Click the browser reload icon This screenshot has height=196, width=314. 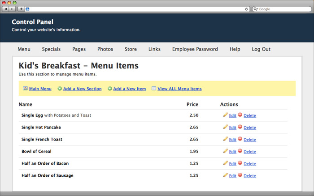[x=246, y=9]
